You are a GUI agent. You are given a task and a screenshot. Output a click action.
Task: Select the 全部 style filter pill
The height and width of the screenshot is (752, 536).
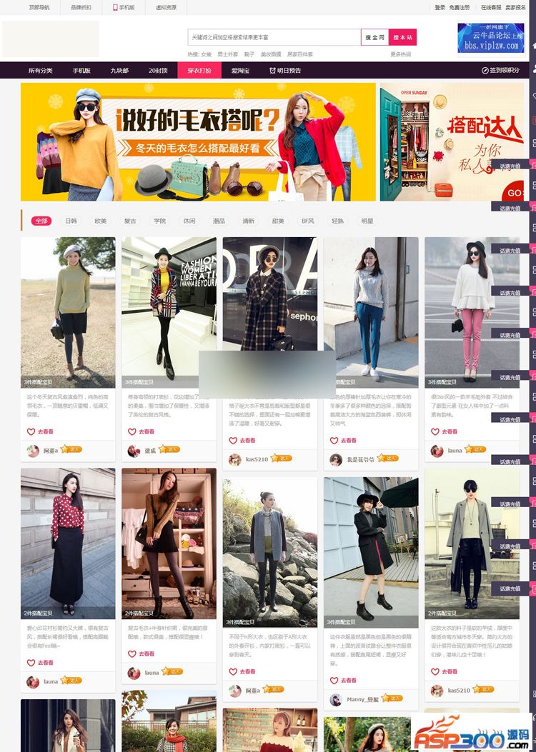[x=41, y=221]
